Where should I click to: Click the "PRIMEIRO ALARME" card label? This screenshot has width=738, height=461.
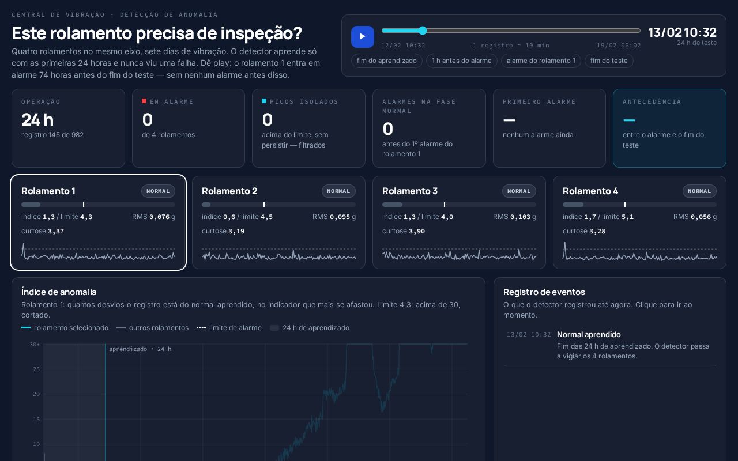(x=539, y=101)
